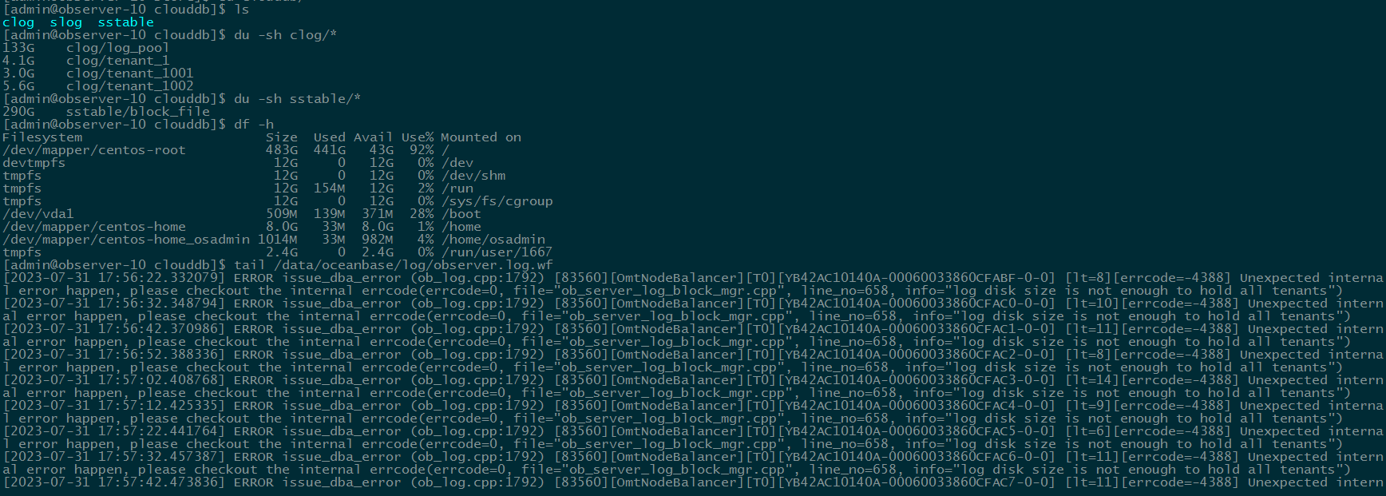Image resolution: width=1386 pixels, height=496 pixels.
Task: Click the 'clog/log_pool' size line
Action: click(x=86, y=48)
